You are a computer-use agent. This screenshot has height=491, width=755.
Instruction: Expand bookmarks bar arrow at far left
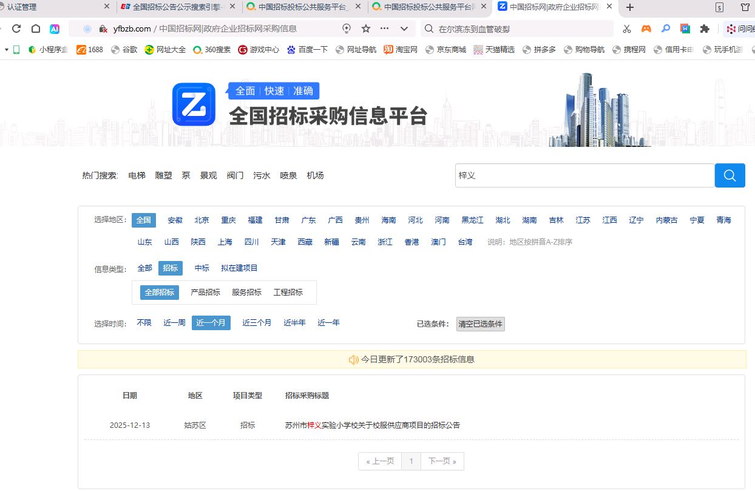coord(7,49)
